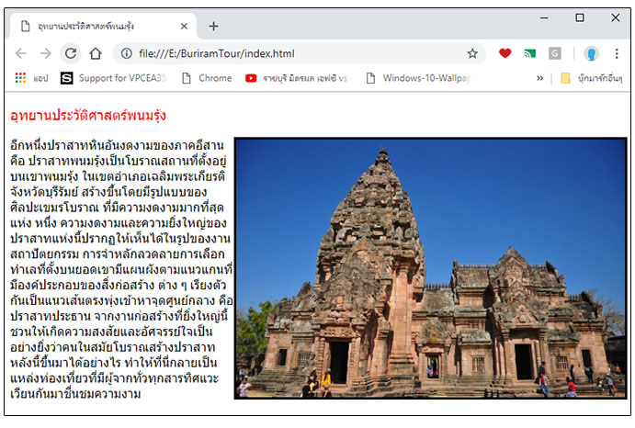Click the Phanom Rung temple photo
Viewport: 635px width, 428px height.
tap(430, 268)
